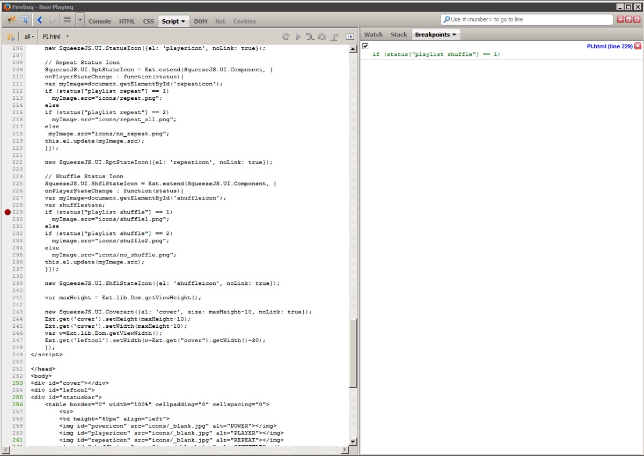Viewport: 644px width, 456px height.
Task: Click line number 256 in the gutter
Action: [18, 404]
